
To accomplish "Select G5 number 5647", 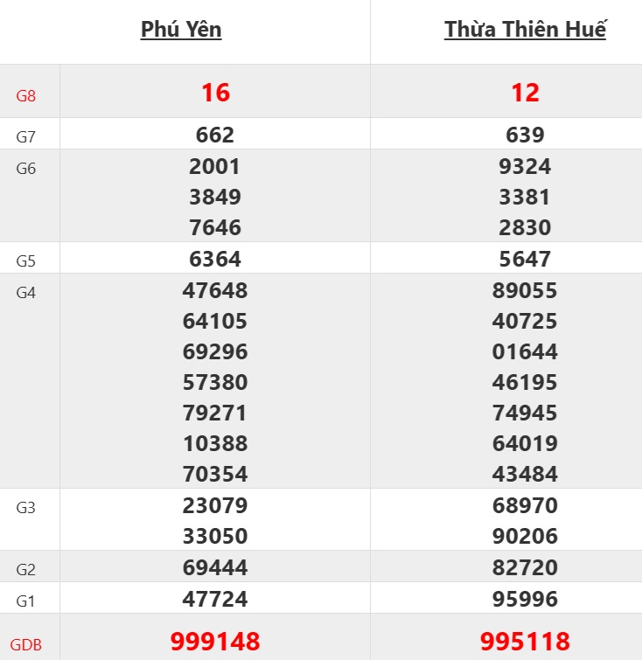I will [x=525, y=260].
